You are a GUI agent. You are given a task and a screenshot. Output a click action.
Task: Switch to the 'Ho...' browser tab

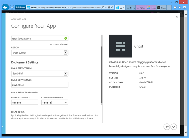click(151, 8)
